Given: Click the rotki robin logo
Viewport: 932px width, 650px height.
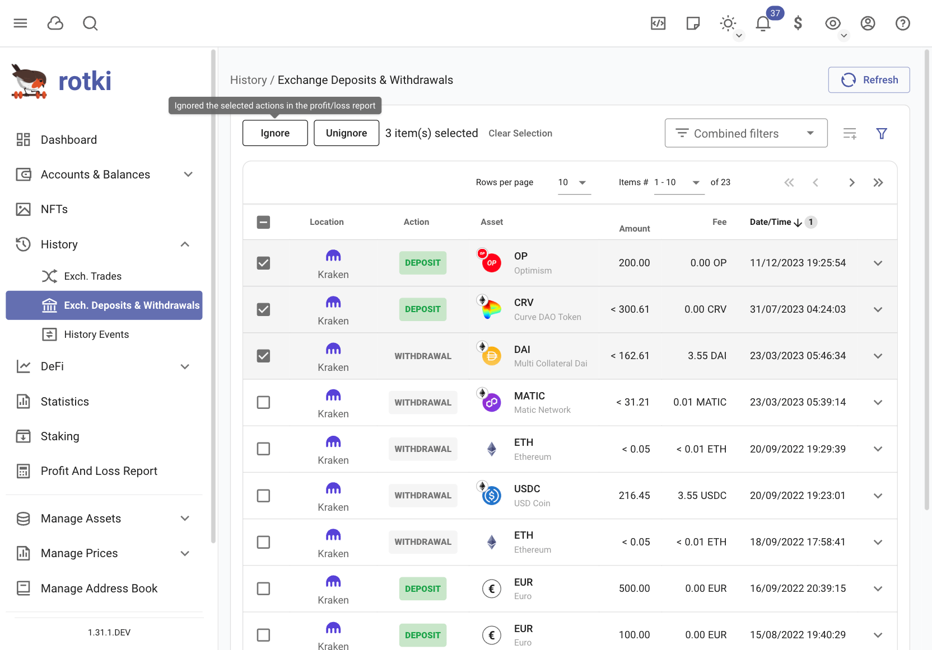Looking at the screenshot, I should coord(29,81).
